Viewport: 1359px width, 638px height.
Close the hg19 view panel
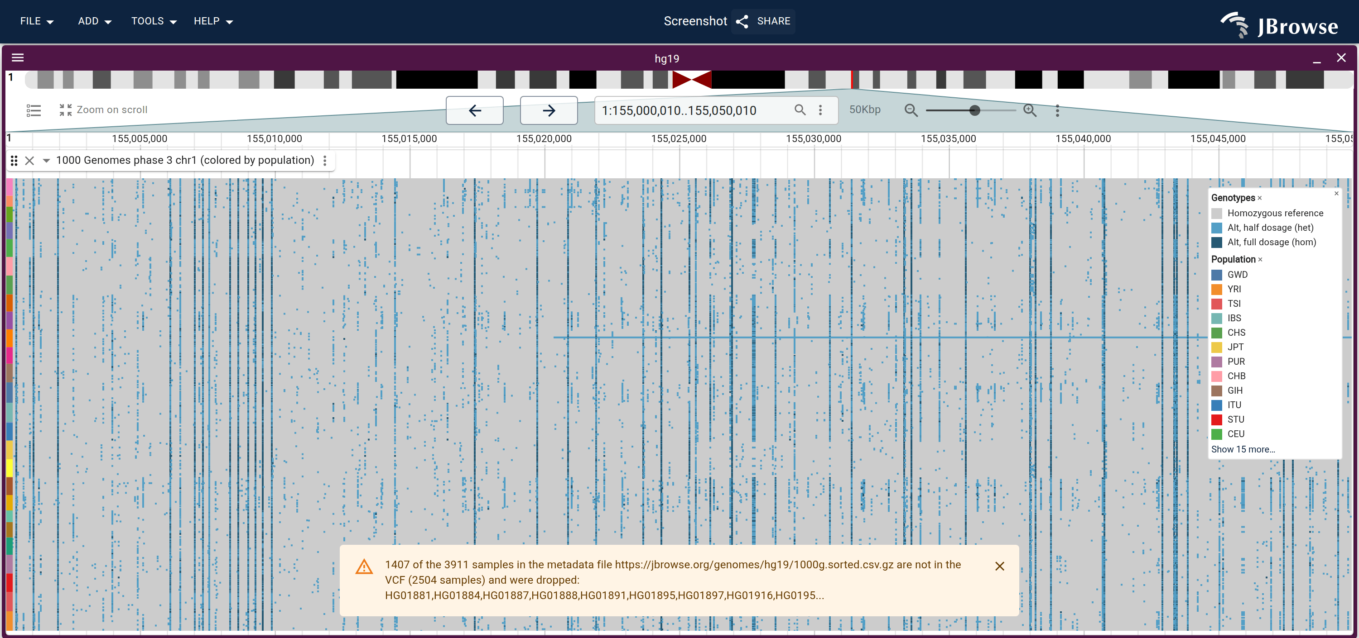coord(1341,58)
